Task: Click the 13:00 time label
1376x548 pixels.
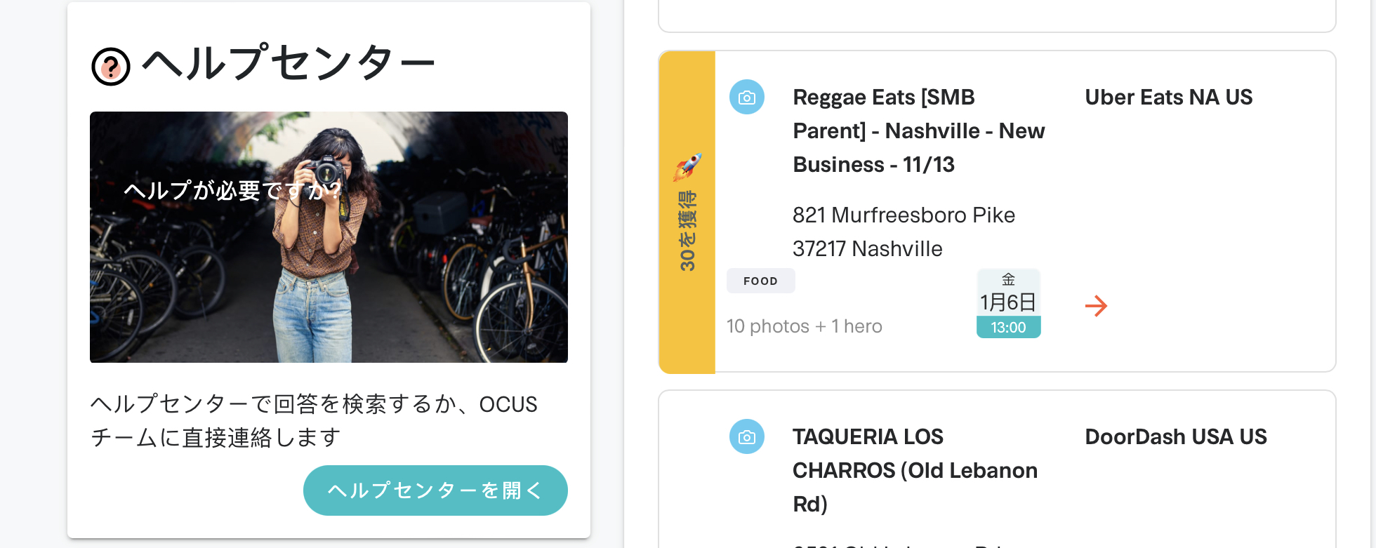Action: [1008, 327]
